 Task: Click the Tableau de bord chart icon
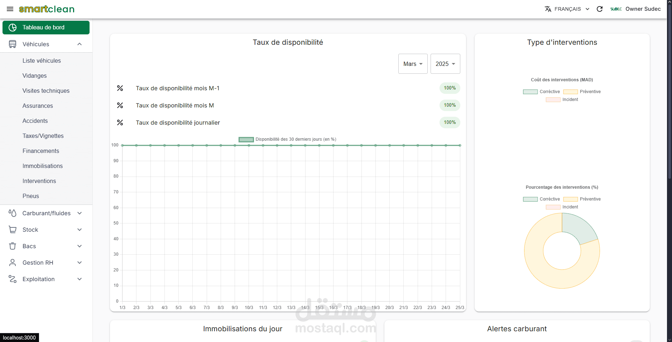pyautogui.click(x=13, y=28)
